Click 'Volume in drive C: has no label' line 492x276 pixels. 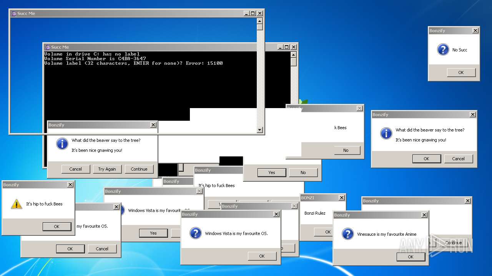[92, 54]
